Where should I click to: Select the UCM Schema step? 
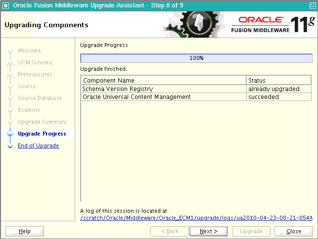(35, 62)
